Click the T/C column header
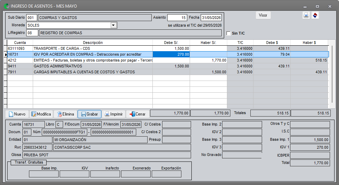The height and width of the screenshot is (185, 339). point(240,43)
